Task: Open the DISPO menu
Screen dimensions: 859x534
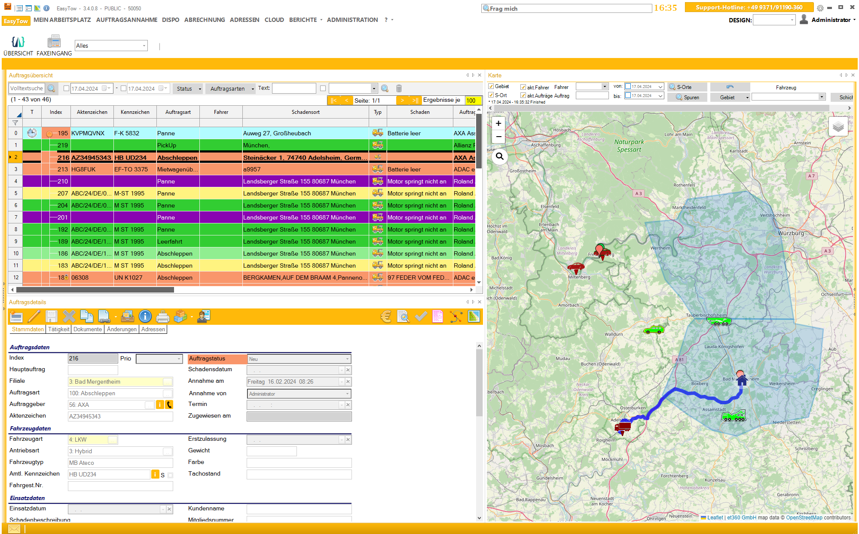Action: click(171, 20)
